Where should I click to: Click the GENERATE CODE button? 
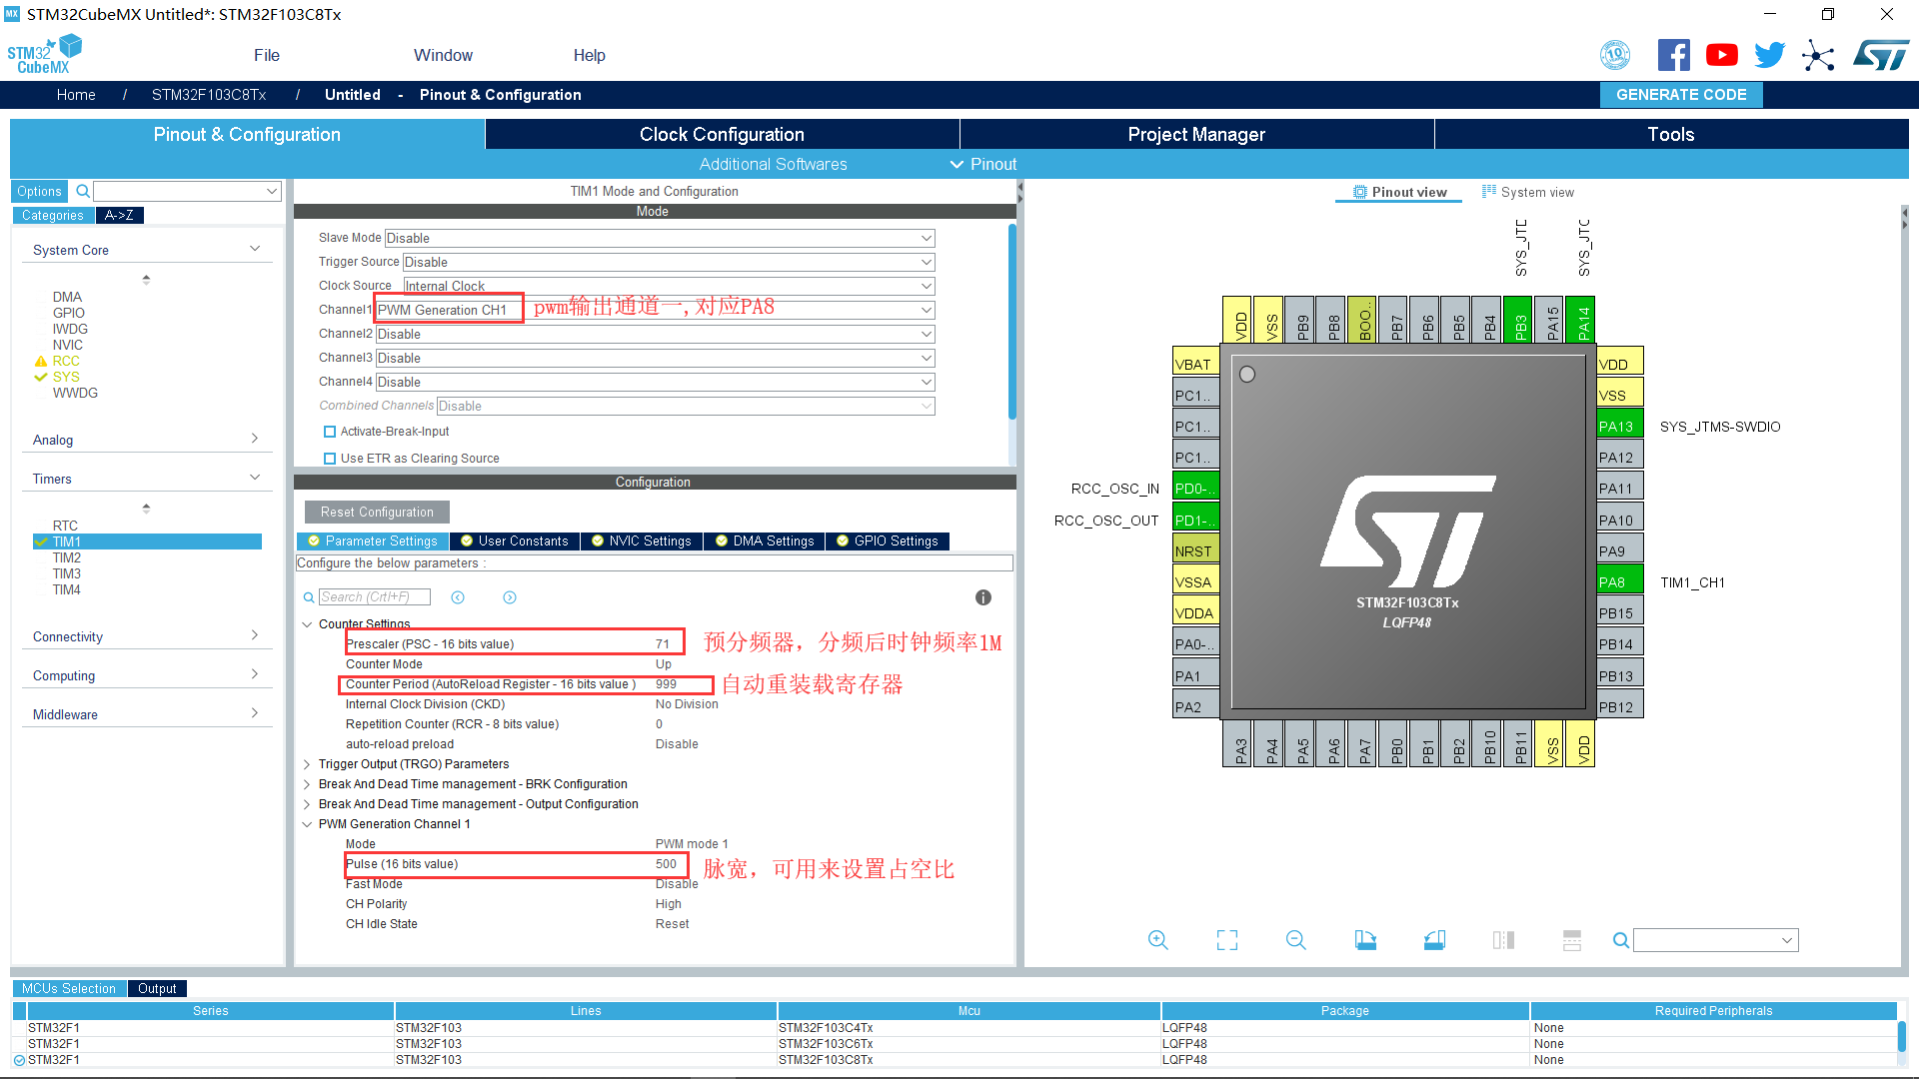(1680, 95)
